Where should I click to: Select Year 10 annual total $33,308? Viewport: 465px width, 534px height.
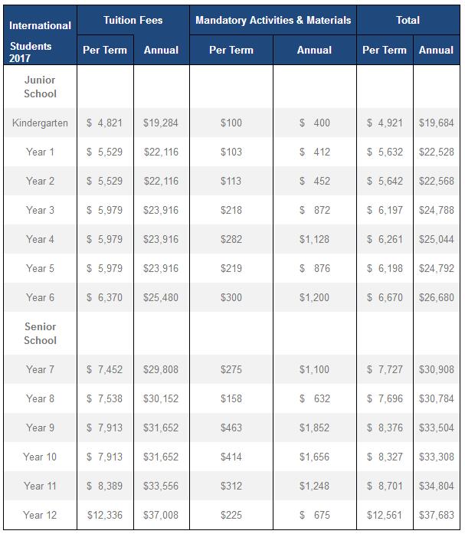click(x=436, y=457)
